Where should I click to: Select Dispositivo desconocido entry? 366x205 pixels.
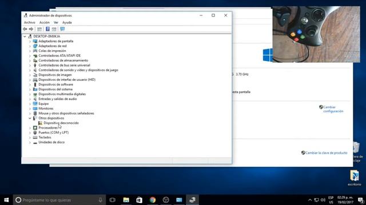click(61, 123)
